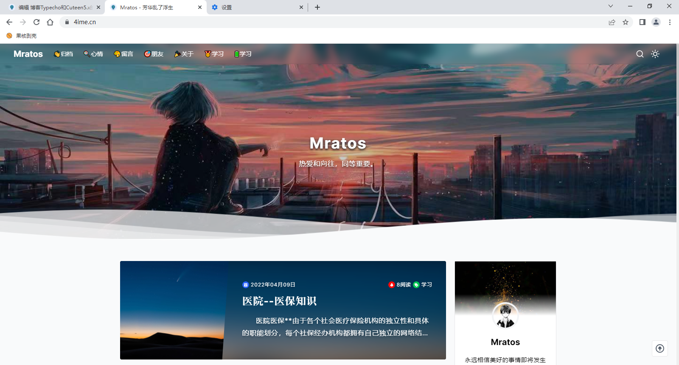View site info via the lock icon
The width and height of the screenshot is (679, 365).
coord(67,22)
